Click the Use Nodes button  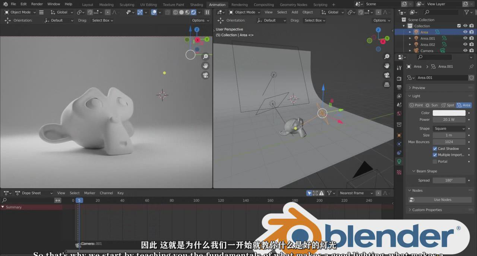[x=440, y=200]
